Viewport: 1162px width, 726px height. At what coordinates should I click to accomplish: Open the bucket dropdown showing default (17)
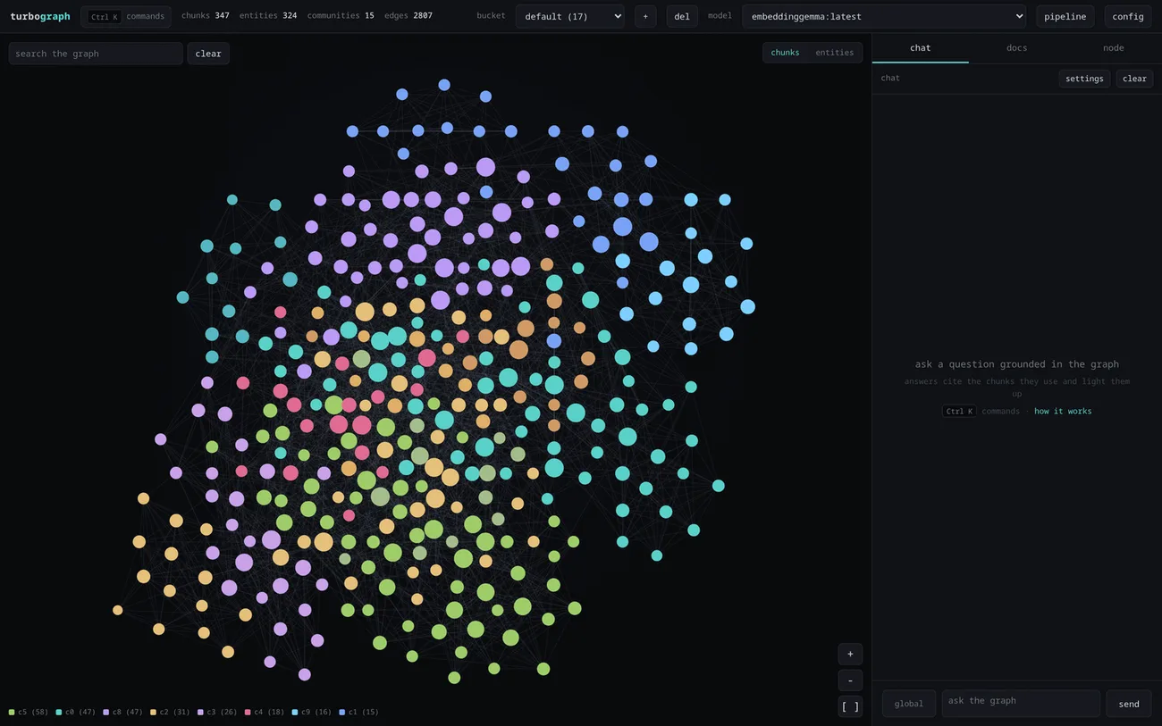coord(570,16)
